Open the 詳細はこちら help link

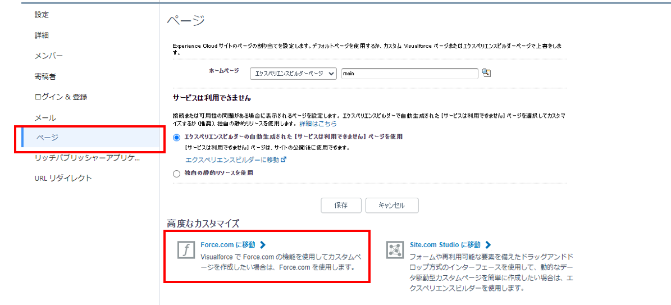[318, 124]
